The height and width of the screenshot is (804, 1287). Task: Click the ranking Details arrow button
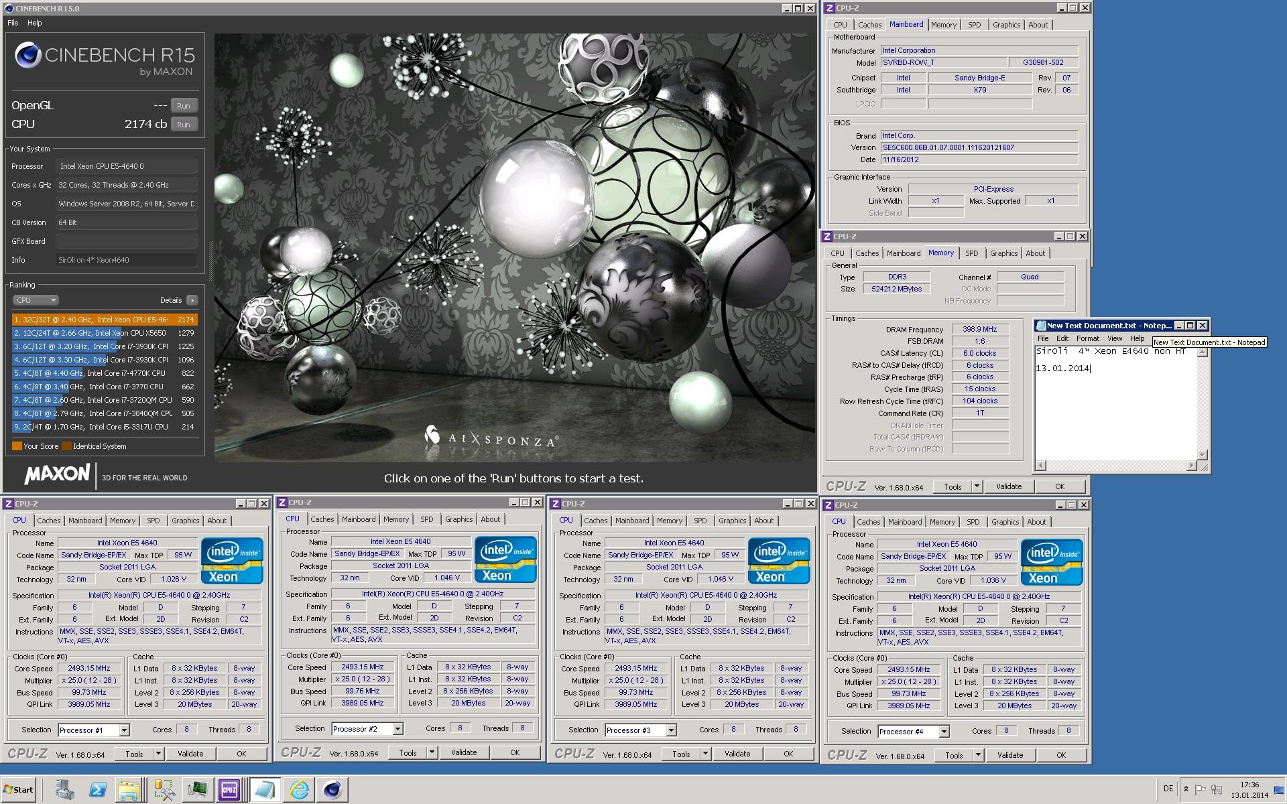(192, 300)
